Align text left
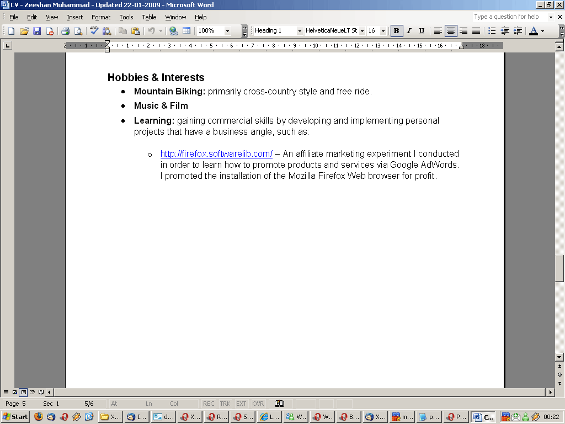 438,31
